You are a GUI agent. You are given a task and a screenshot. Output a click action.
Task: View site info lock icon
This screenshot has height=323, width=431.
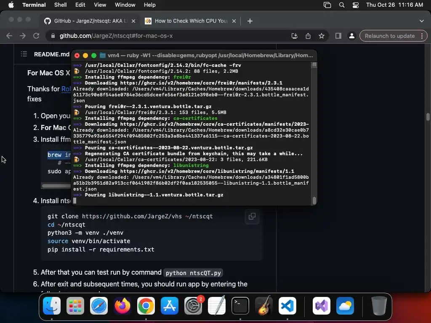click(x=53, y=36)
